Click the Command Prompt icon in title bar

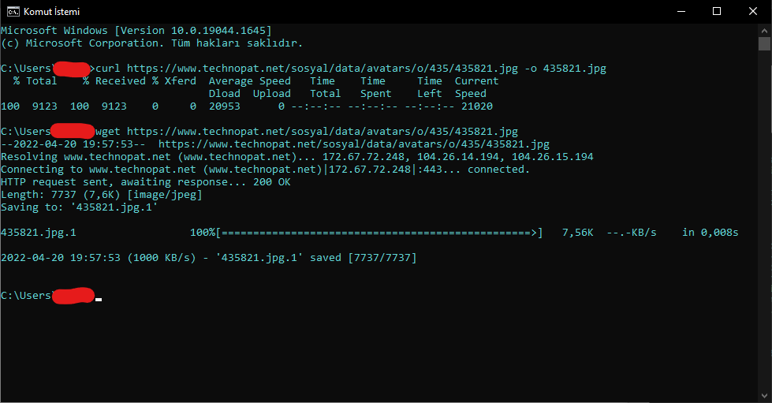pyautogui.click(x=13, y=12)
